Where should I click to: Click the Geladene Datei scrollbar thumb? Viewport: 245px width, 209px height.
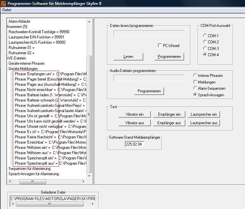click(50, 204)
